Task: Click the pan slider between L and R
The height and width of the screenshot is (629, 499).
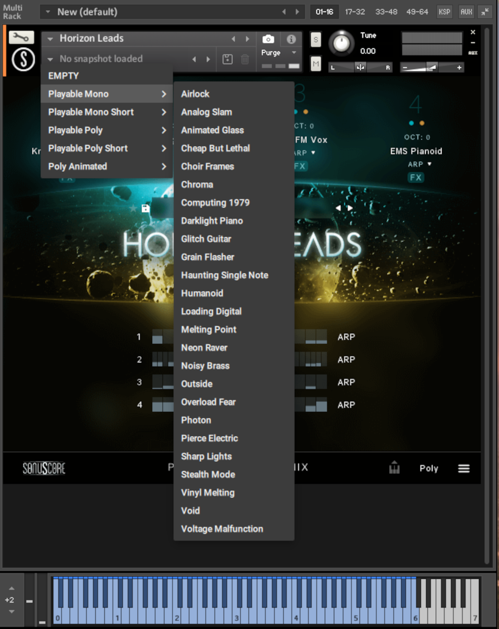Action: tap(361, 67)
